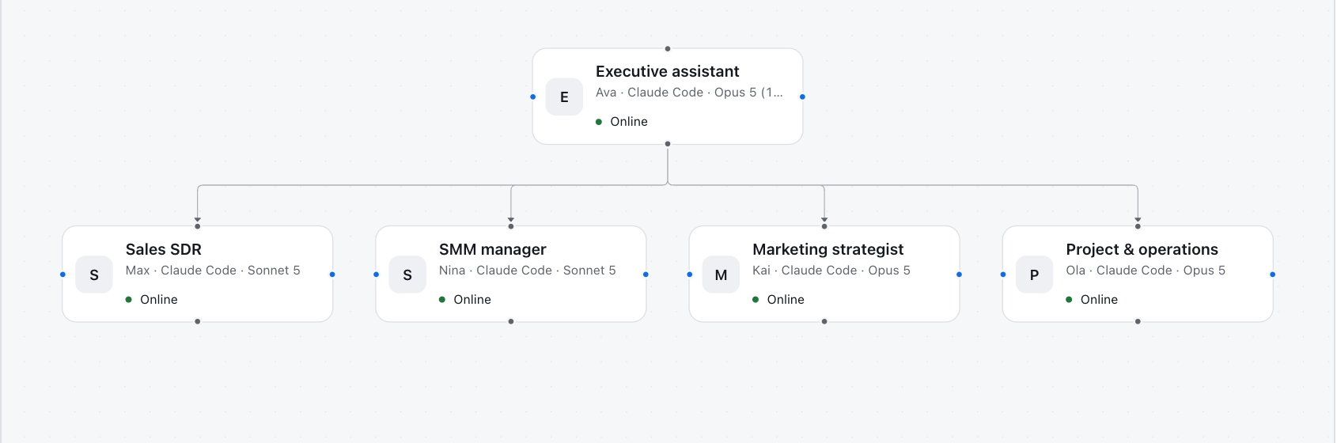Click Online status on Marketing strategist card
This screenshot has width=1337, height=443.
778,300
